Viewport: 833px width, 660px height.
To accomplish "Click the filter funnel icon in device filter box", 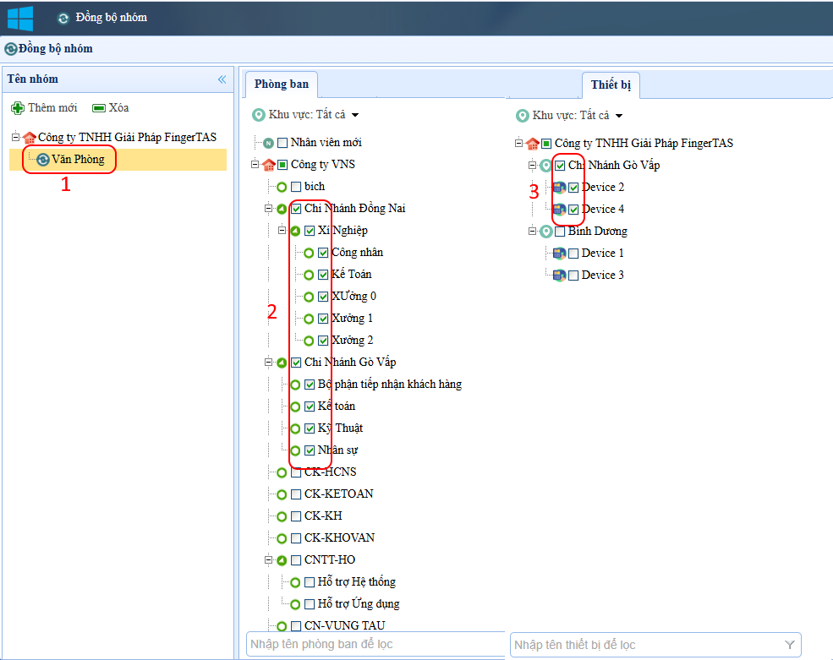I will pyautogui.click(x=790, y=645).
